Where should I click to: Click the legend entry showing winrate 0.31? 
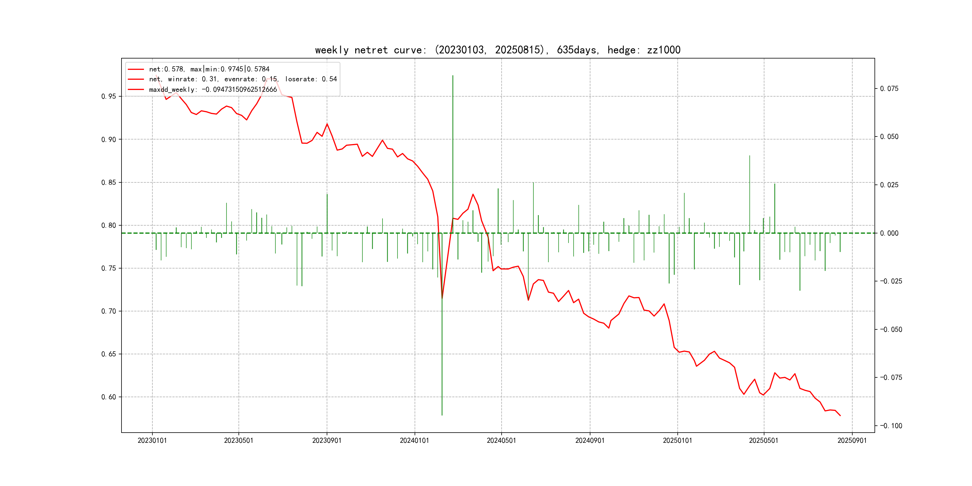[x=243, y=79]
